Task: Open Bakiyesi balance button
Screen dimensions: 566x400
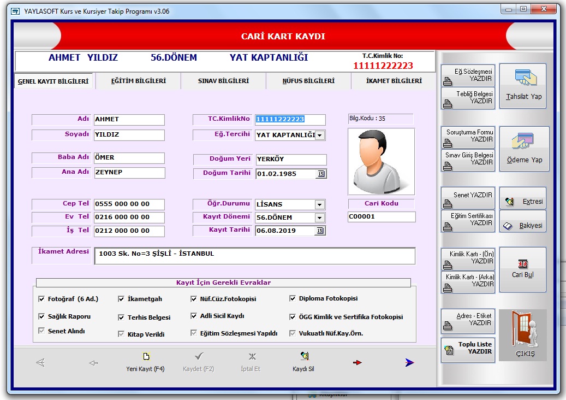Action: (523, 221)
